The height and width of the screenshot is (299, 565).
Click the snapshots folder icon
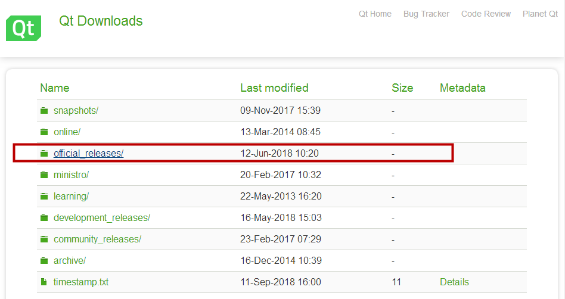tap(44, 110)
